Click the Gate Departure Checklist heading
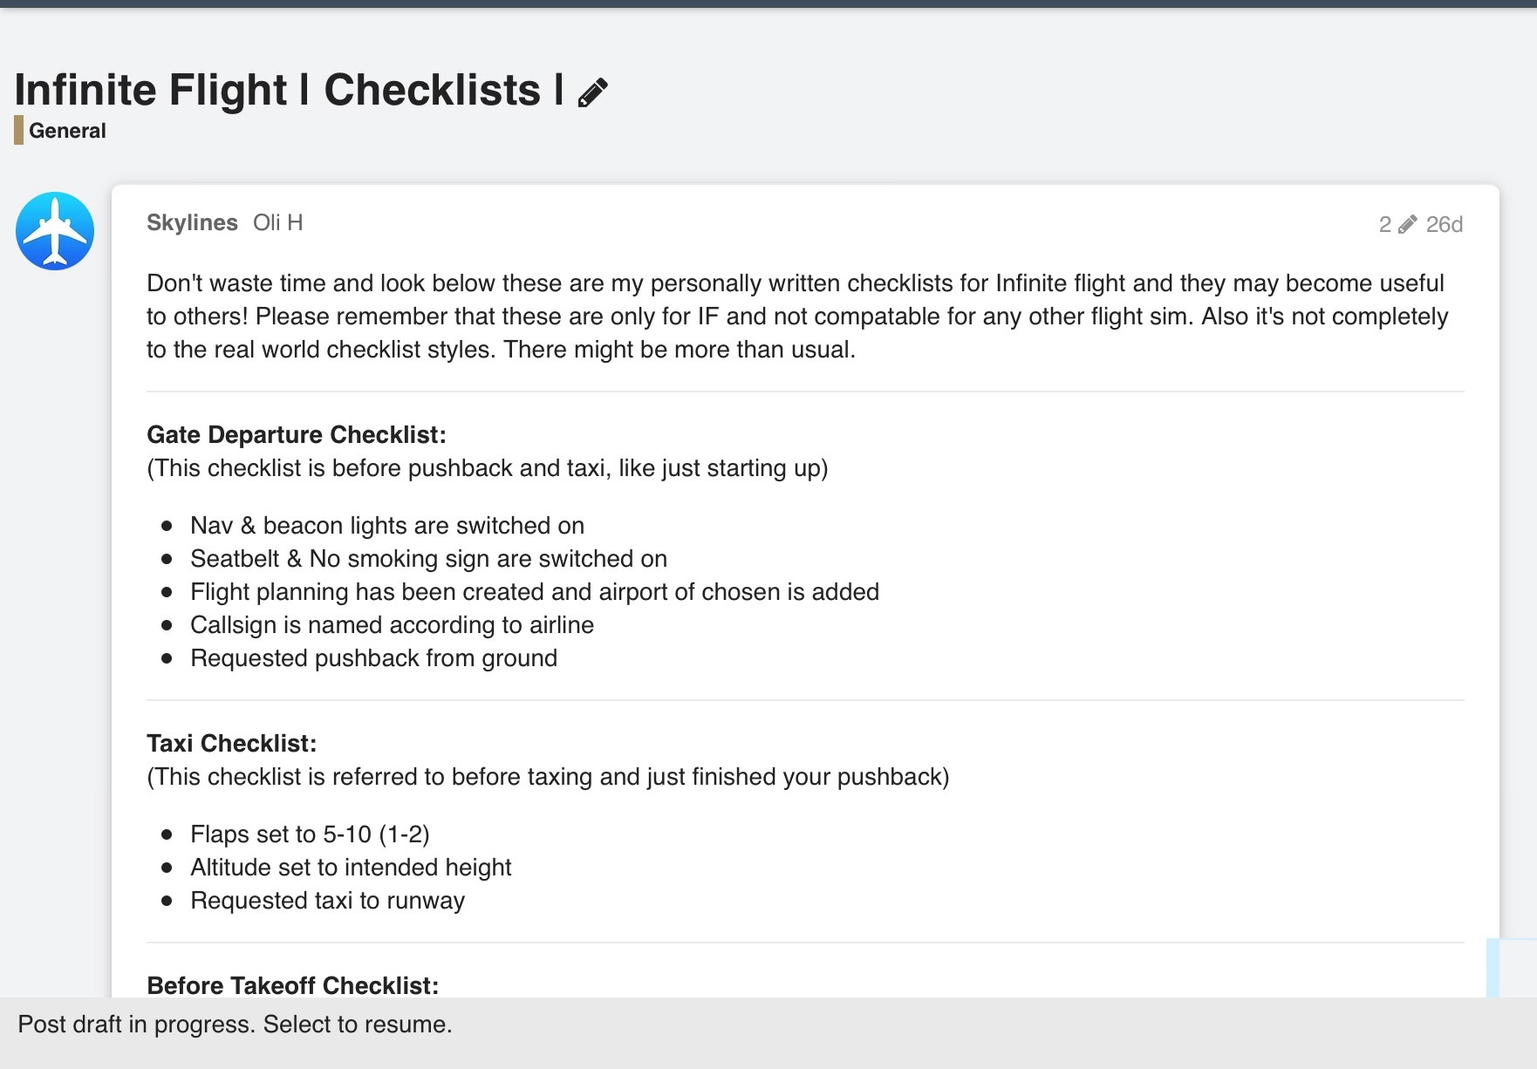This screenshot has height=1069, width=1537. [297, 435]
